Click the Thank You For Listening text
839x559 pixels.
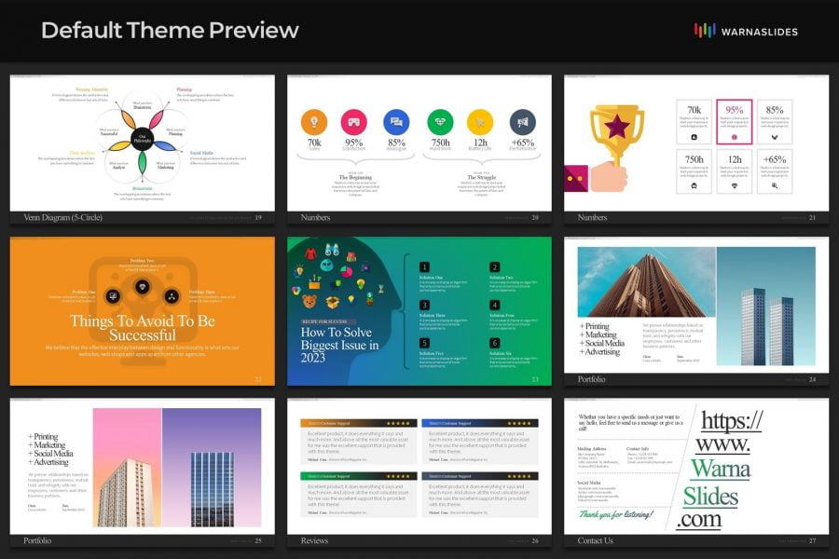(x=616, y=515)
